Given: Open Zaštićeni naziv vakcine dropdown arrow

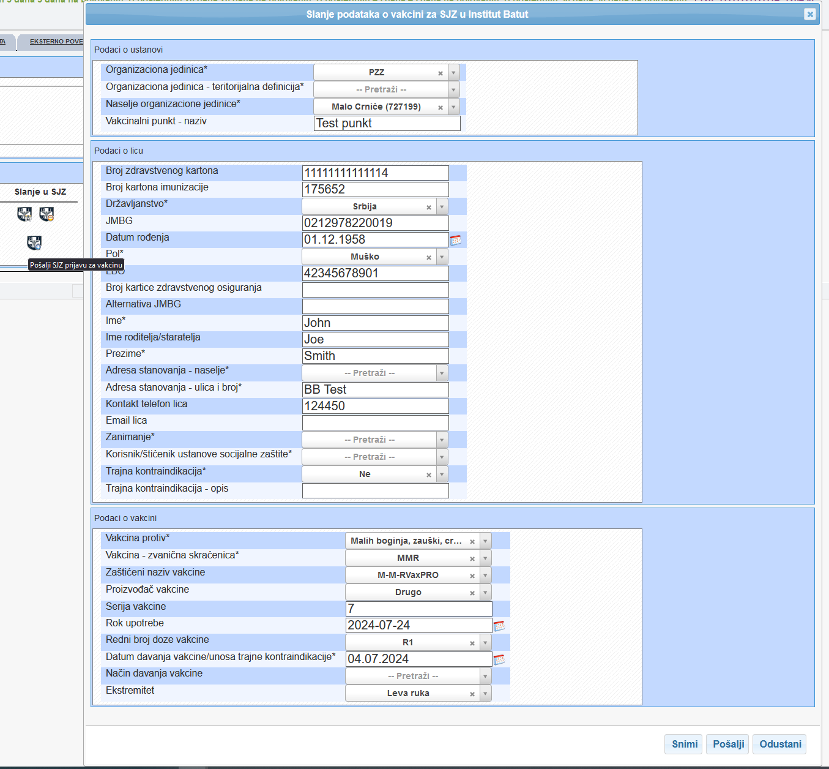Looking at the screenshot, I should [x=485, y=575].
